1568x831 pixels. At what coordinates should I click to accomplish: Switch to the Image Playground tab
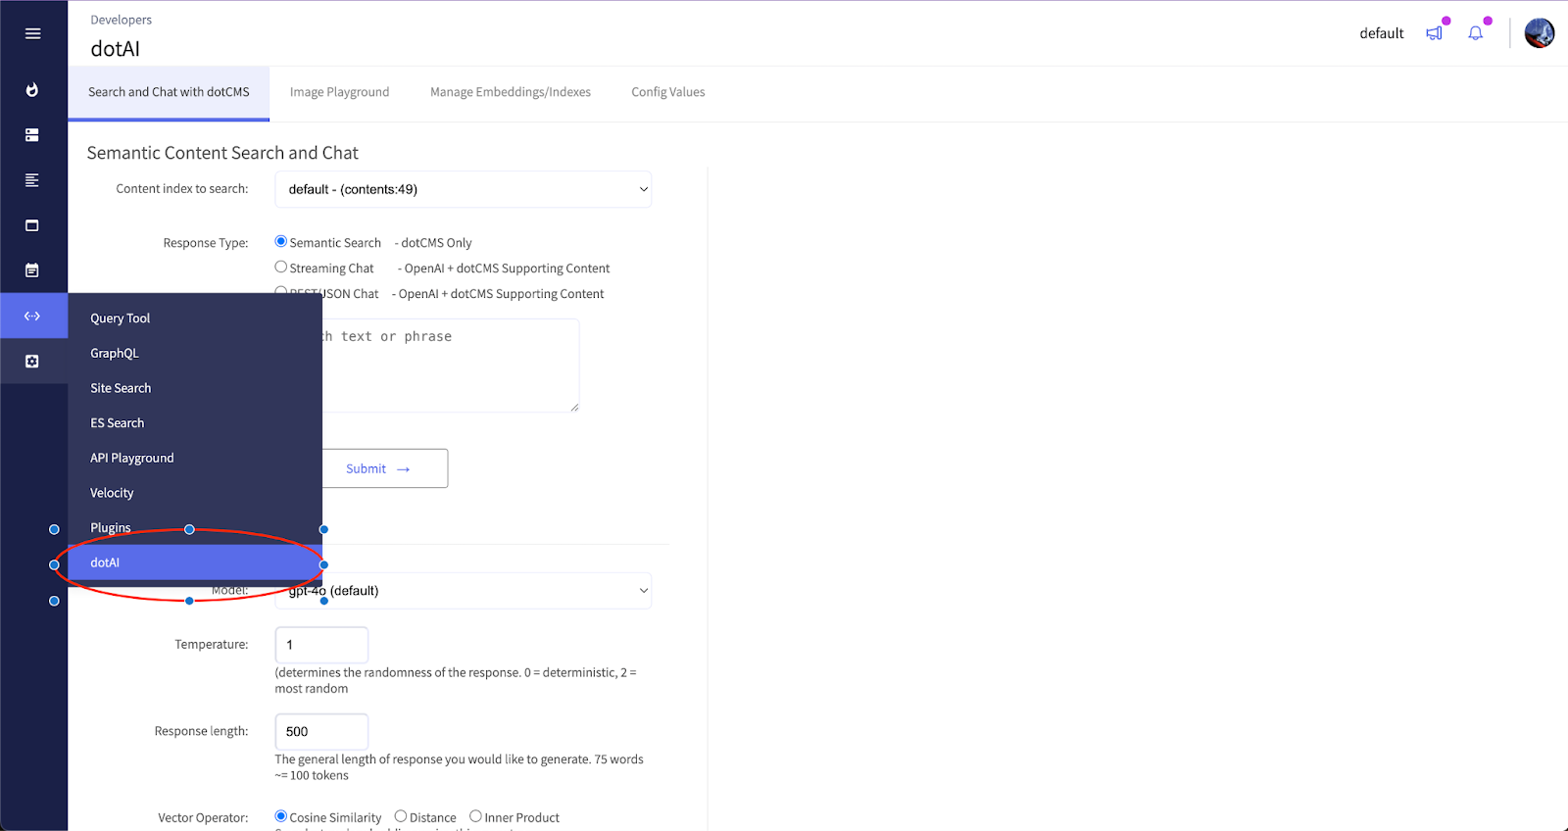click(x=339, y=92)
